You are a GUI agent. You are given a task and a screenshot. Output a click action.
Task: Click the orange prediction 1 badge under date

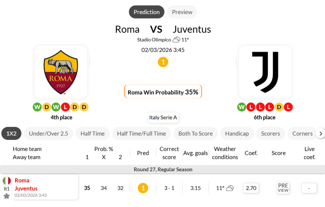(163, 62)
